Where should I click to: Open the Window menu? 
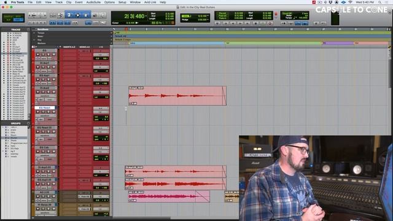135,2
